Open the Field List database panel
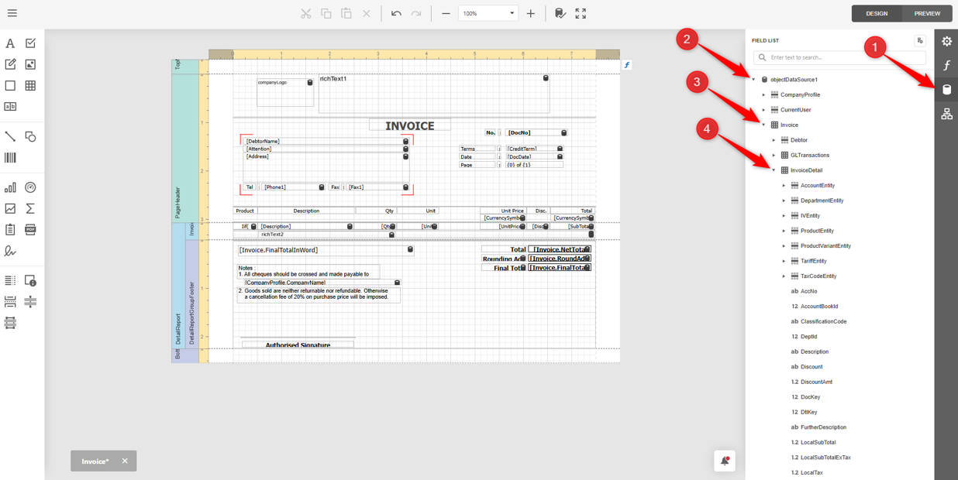Screen dimensions: 958x480 946,90
